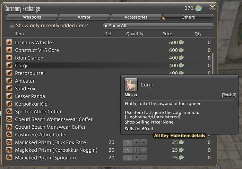The height and width of the screenshot is (169, 242).
Task: Click the Sand Fox minion icon
Action: click(x=9, y=89)
